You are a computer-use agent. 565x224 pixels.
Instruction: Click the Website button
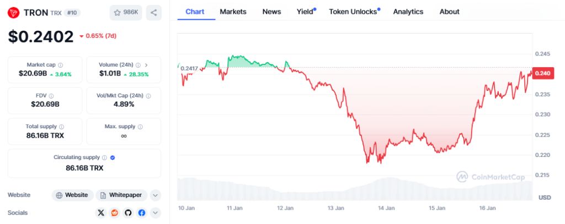72,195
